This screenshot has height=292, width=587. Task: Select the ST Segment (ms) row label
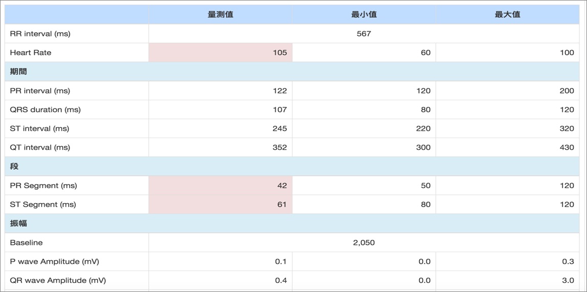pos(43,205)
